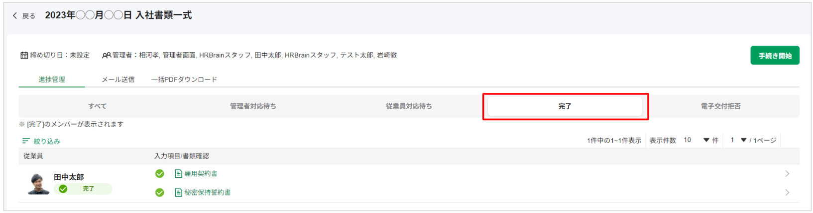
Task: Click the 完了 status badge under 田中太郎
Action: click(x=83, y=189)
